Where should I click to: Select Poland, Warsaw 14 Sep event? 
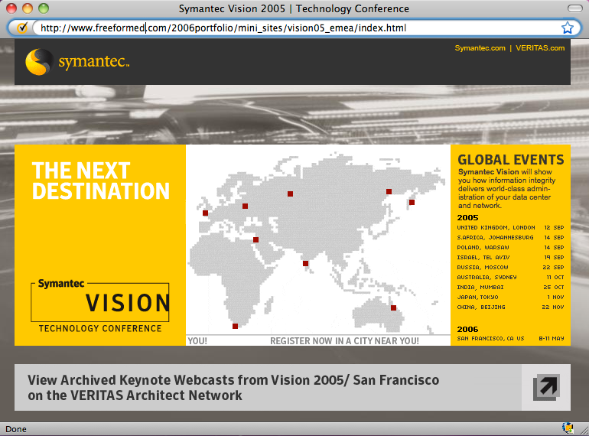click(510, 248)
